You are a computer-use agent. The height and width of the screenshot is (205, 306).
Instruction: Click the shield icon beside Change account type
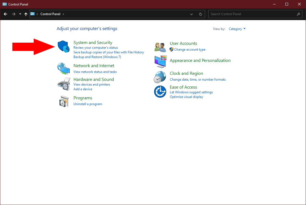[x=171, y=50]
